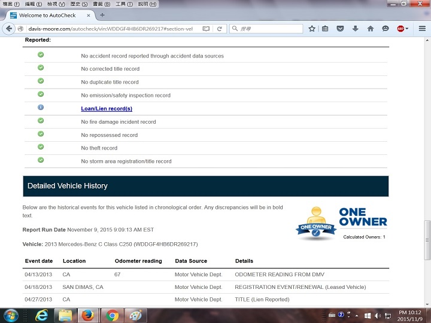Select the 'Calculated Owners: 1' text

coord(364,237)
